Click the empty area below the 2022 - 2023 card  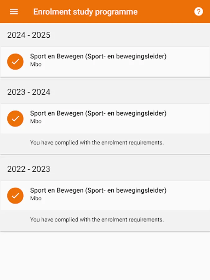[x=105, y=255]
